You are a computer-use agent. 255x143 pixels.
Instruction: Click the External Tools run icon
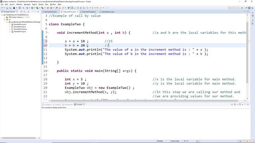42,8
